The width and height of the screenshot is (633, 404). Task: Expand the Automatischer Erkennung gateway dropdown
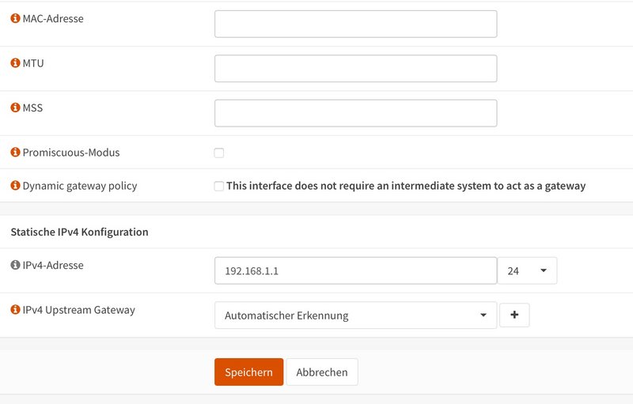(355, 315)
